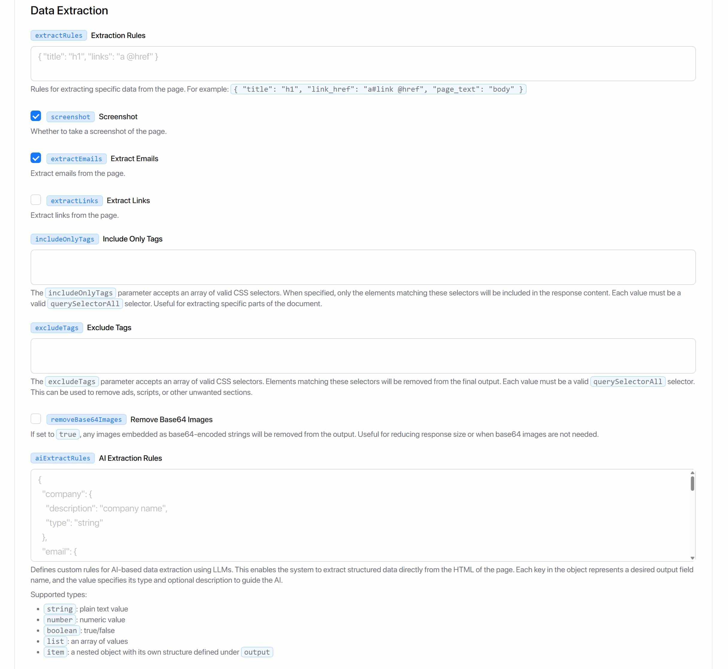728x669 pixels.
Task: Click the aiExtractRules heading badge
Action: [63, 458]
